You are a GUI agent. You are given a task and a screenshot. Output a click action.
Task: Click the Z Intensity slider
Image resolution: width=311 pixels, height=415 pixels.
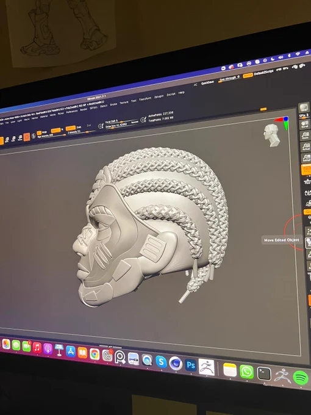tap(82, 132)
